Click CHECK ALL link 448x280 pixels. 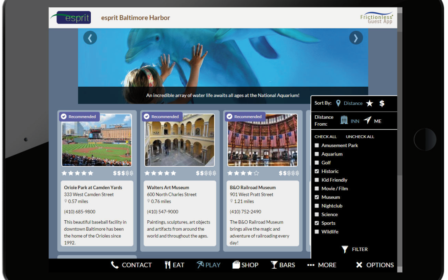coord(326,136)
